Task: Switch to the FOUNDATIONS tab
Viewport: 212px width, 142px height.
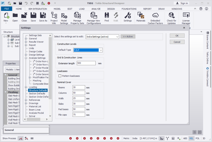Action: pos(129,9)
